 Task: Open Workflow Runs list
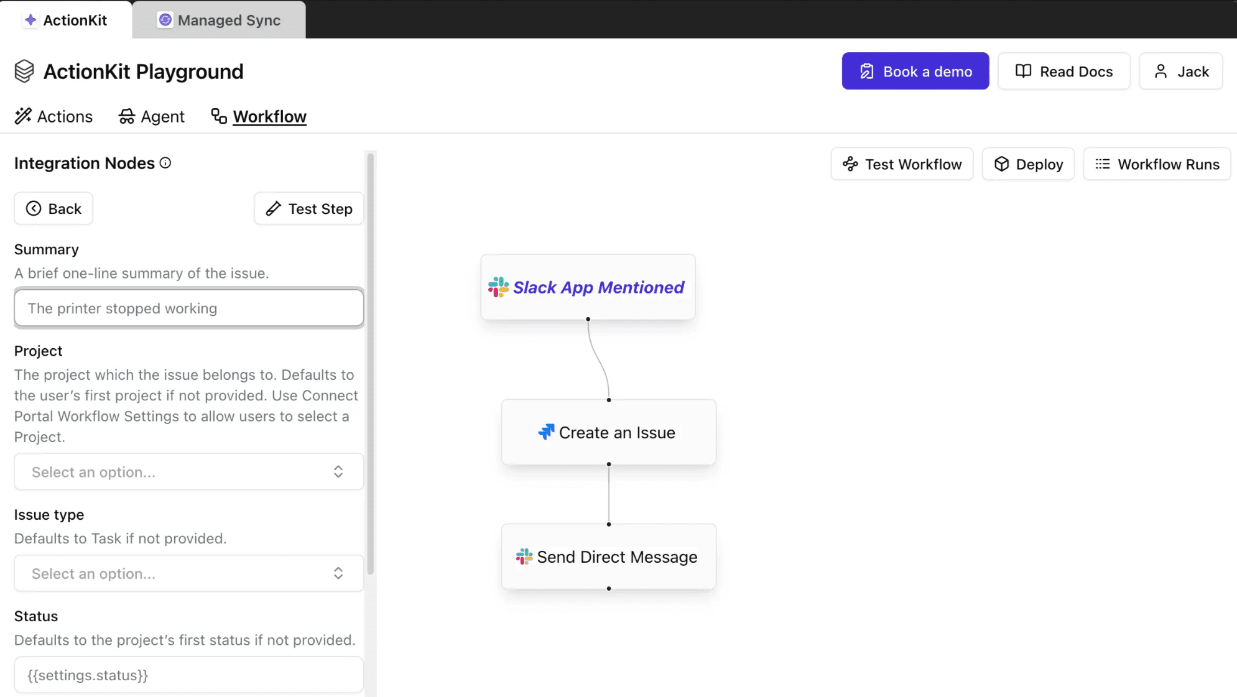pos(1157,164)
